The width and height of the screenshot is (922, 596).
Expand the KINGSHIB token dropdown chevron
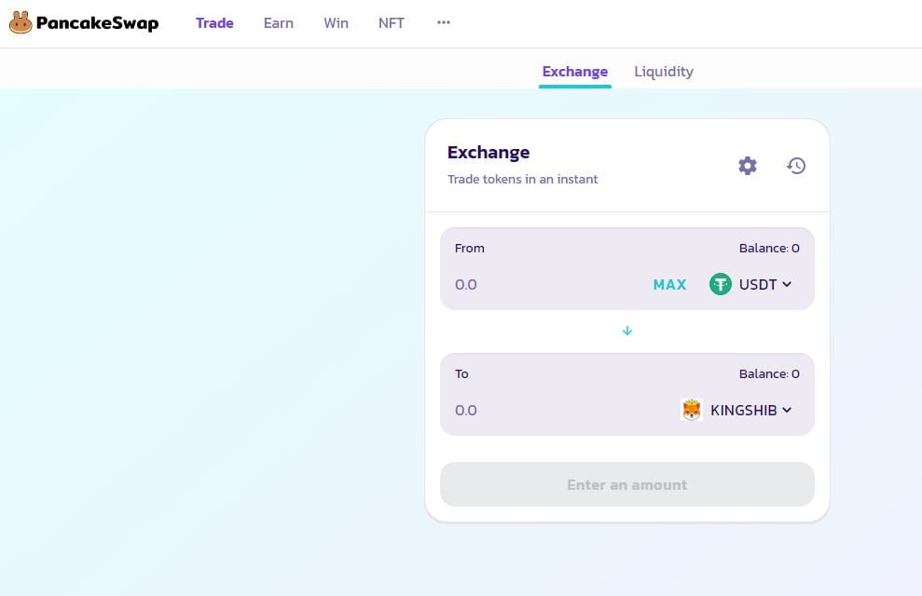click(787, 410)
